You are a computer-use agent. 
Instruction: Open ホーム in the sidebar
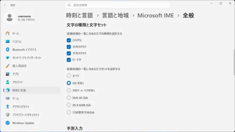pyautogui.click(x=32, y=33)
